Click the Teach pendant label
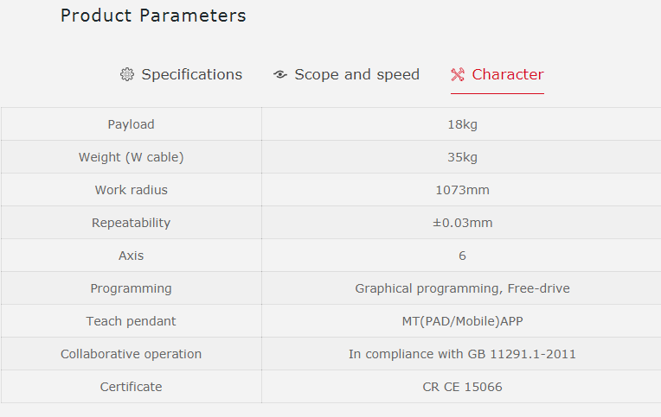The width and height of the screenshot is (661, 417). (x=131, y=321)
